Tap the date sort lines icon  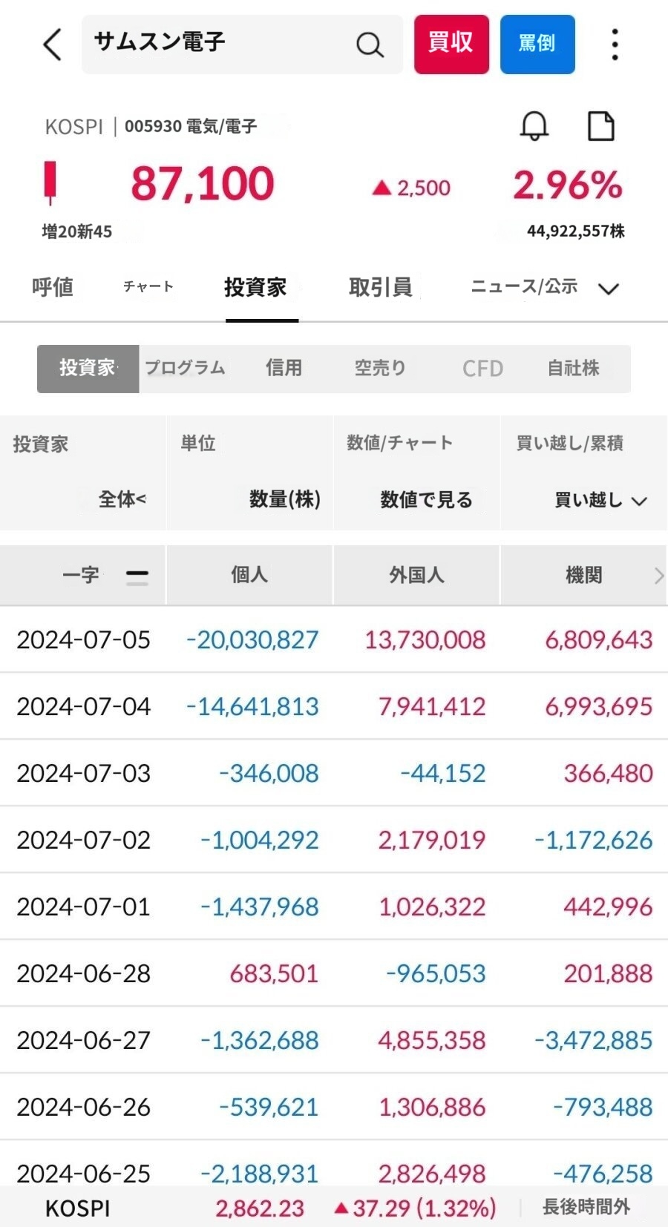click(x=137, y=576)
